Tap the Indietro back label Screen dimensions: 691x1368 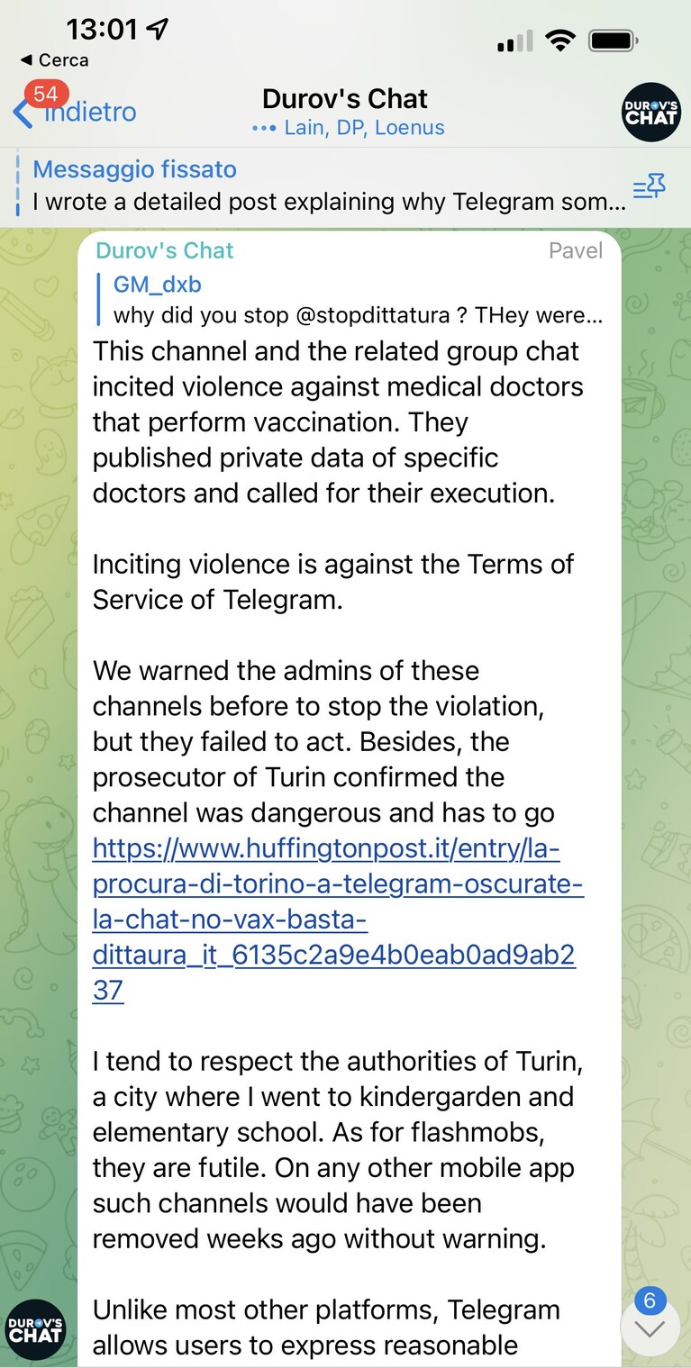point(91,113)
